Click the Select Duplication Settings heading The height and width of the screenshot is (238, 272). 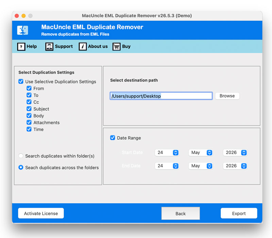pyautogui.click(x=46, y=72)
